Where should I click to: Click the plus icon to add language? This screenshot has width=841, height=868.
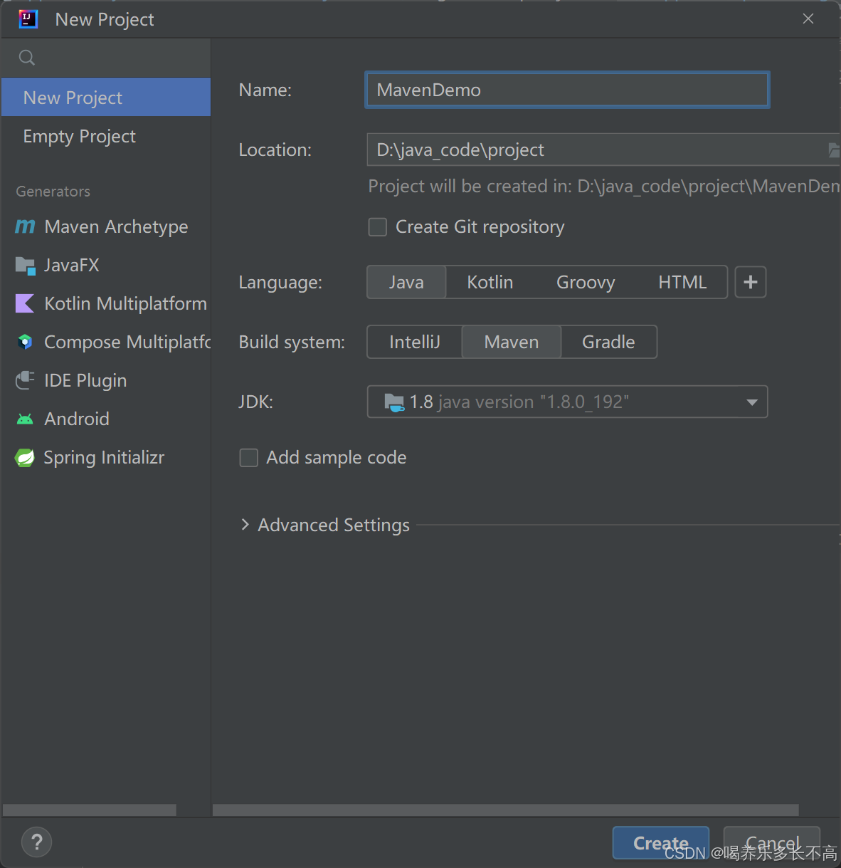point(751,282)
